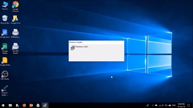The height and width of the screenshot is (108, 193).
Task: Select the Google Sheets desktop shortcut
Action: pyautogui.click(x=5, y=49)
